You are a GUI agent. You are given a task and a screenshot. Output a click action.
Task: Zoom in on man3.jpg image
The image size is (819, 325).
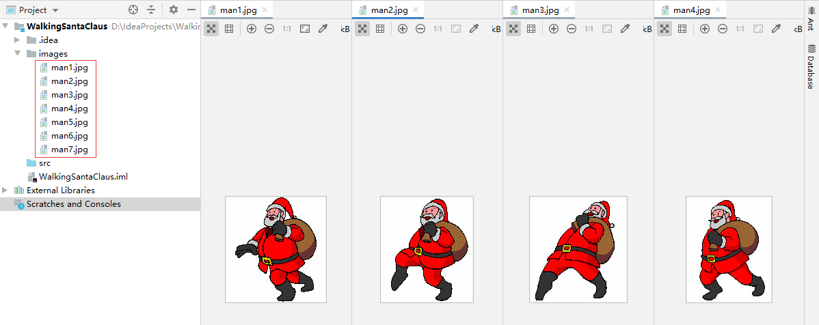[553, 29]
